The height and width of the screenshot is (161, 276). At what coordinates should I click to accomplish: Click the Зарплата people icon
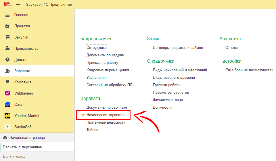[7, 71]
